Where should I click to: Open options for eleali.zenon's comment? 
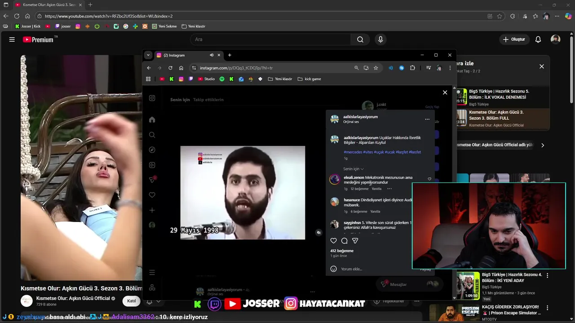[389, 189]
